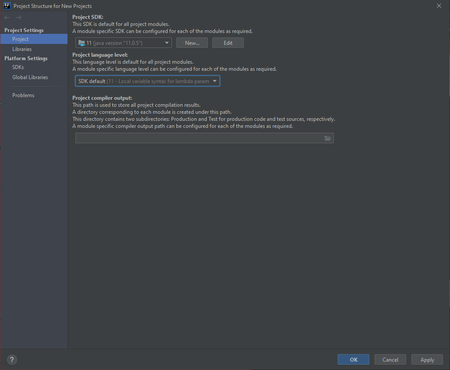Open the help question mark icon
This screenshot has width=450, height=370.
click(x=12, y=359)
